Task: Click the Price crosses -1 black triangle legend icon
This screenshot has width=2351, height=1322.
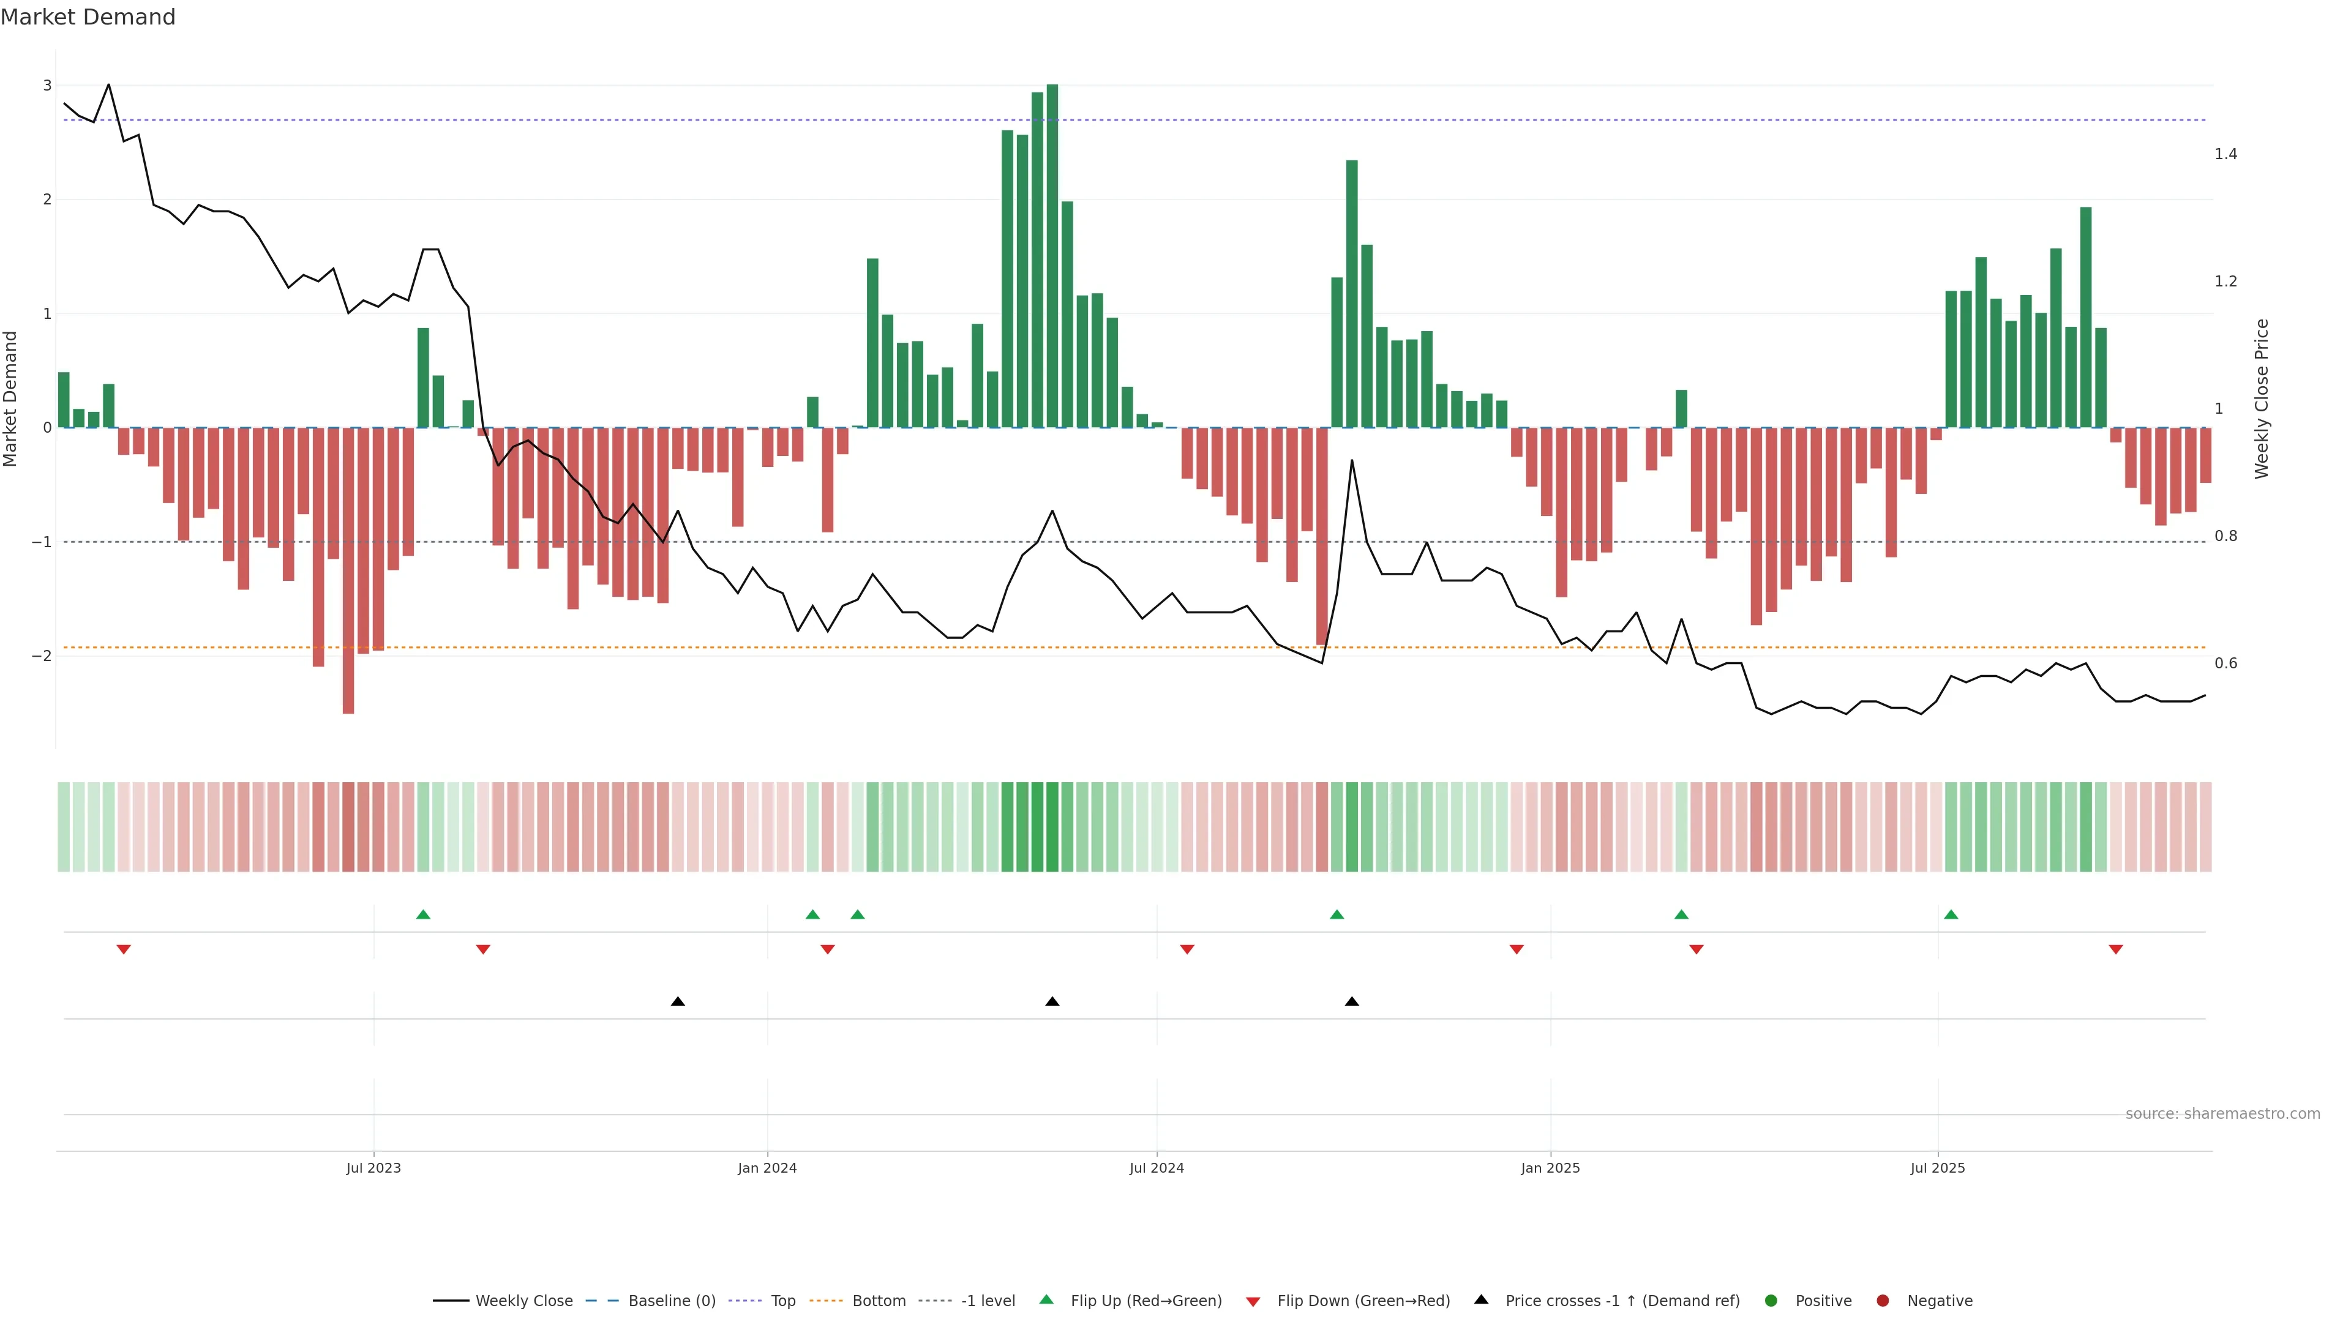Action: (1481, 1299)
